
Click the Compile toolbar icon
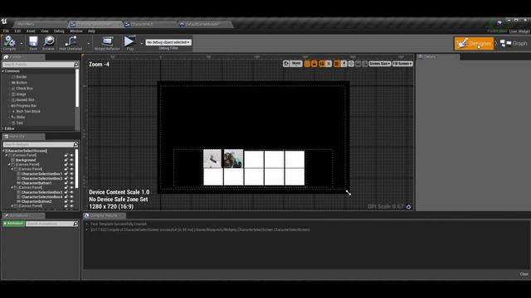(x=9, y=42)
